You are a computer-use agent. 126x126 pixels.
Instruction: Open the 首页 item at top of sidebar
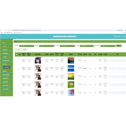click(7, 43)
